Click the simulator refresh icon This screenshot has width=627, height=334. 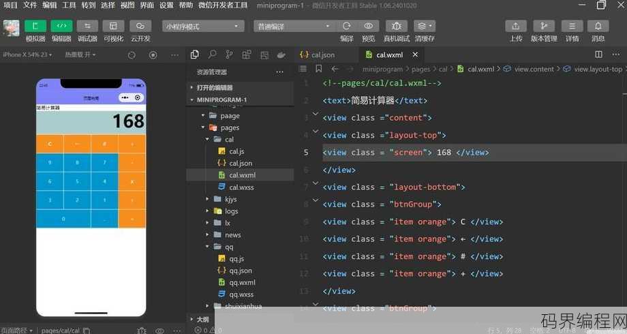tap(132, 55)
